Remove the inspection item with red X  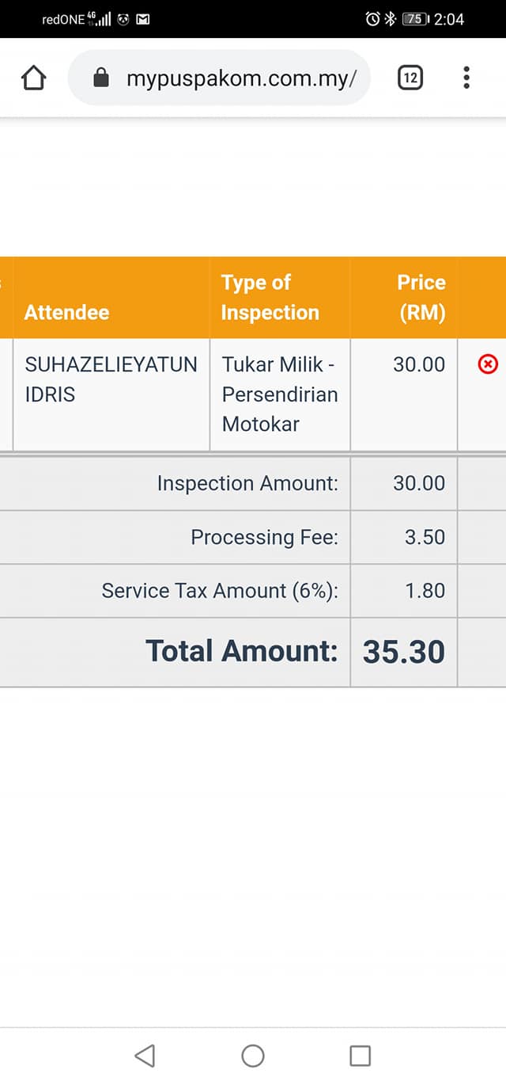click(x=489, y=364)
